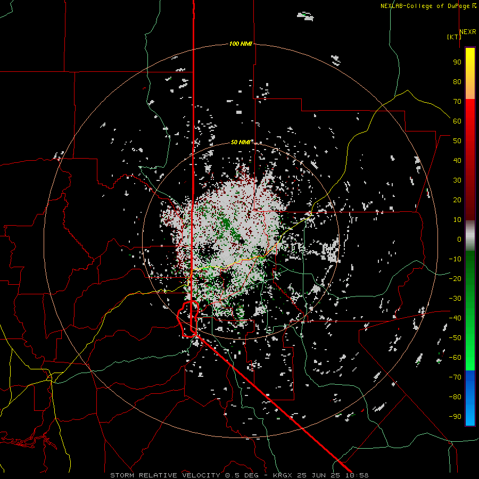Select the -90 value on the velocity scale
Screen dimensions: 479x479
[x=455, y=417]
